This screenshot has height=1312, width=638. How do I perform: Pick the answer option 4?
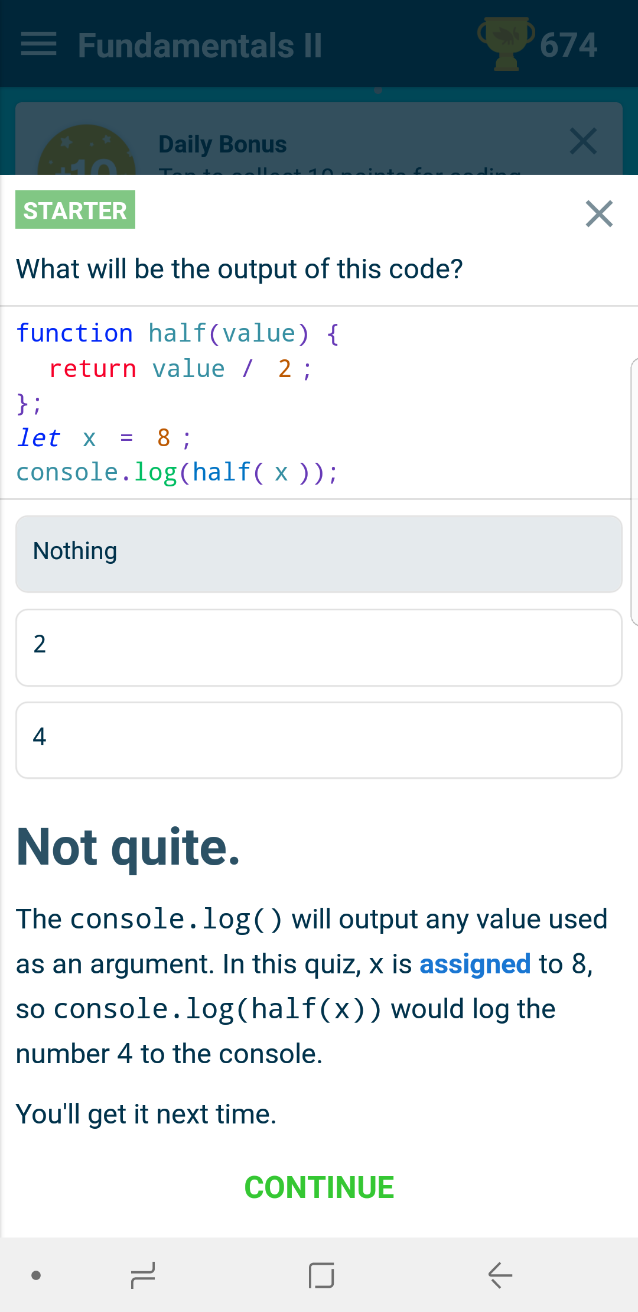[x=319, y=740]
